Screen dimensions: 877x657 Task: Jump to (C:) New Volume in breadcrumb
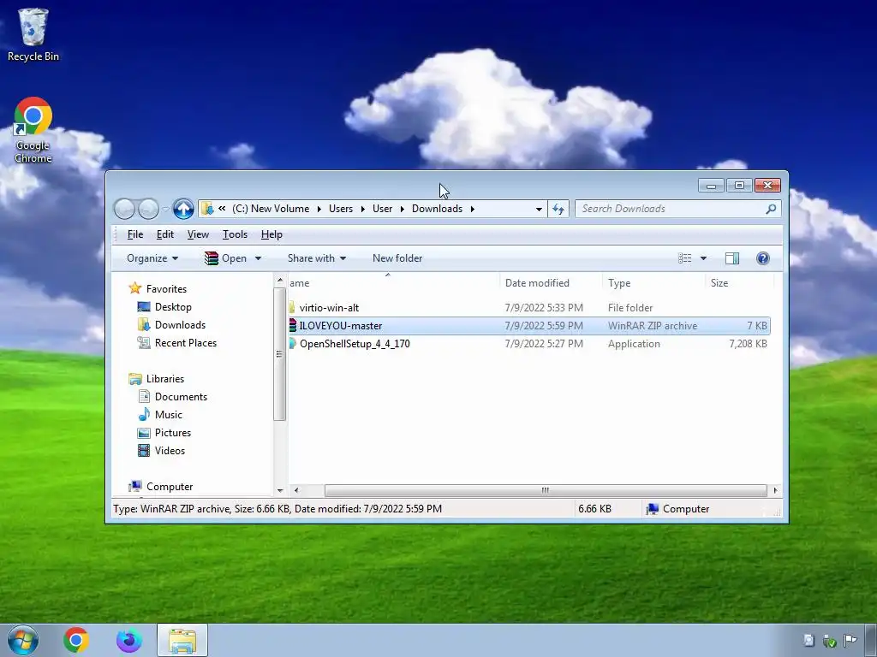[x=271, y=209]
